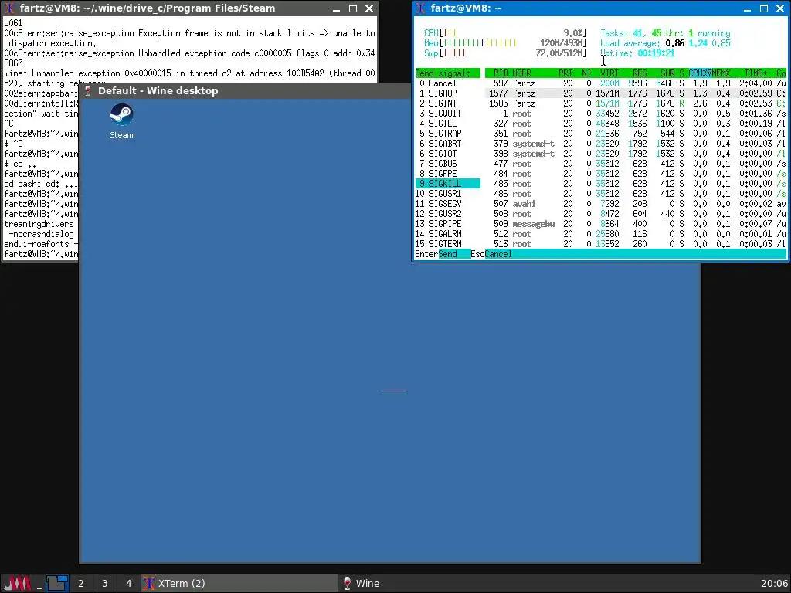The height and width of the screenshot is (593, 791).
Task: Minimize the Steam directory terminal window
Action: (x=337, y=8)
